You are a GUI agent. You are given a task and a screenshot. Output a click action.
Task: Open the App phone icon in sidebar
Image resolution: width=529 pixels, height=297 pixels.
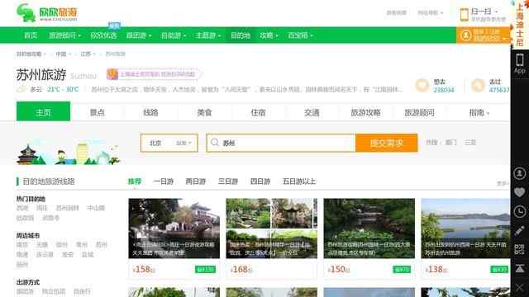click(520, 64)
